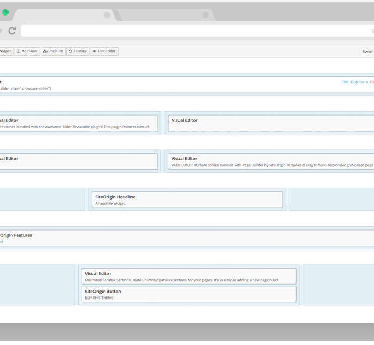Click the History rotate arrow icon

[71, 51]
